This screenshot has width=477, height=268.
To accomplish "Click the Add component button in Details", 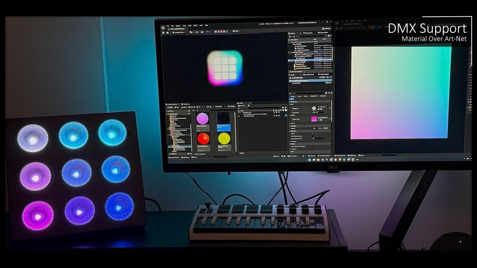I will tap(322, 77).
